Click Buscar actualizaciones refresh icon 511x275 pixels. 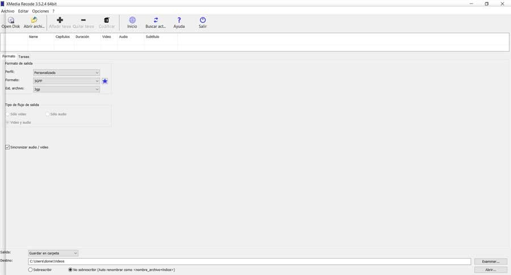156,20
